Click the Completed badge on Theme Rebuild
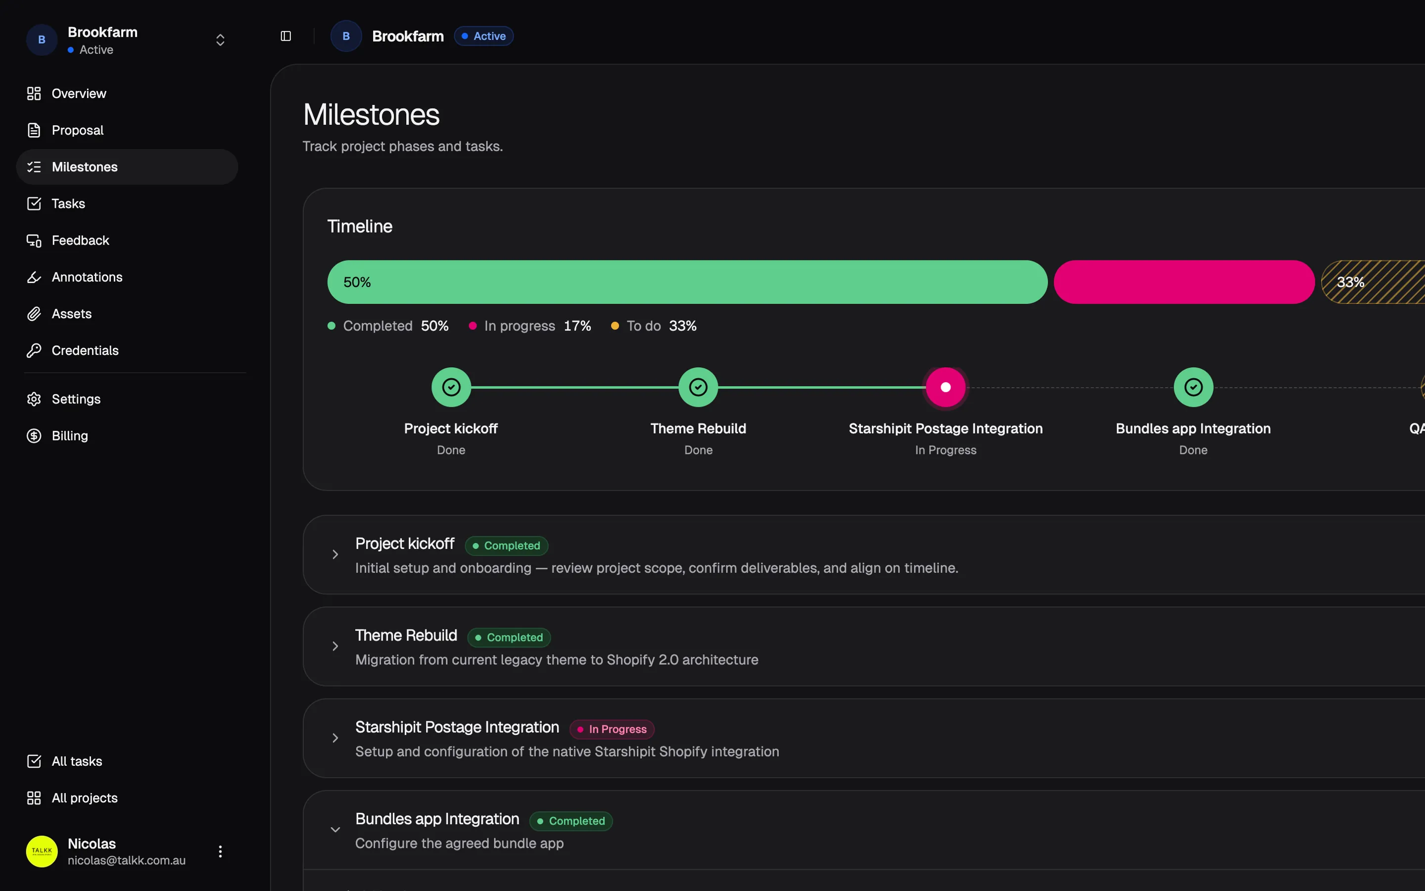The height and width of the screenshot is (891, 1425). 509,638
